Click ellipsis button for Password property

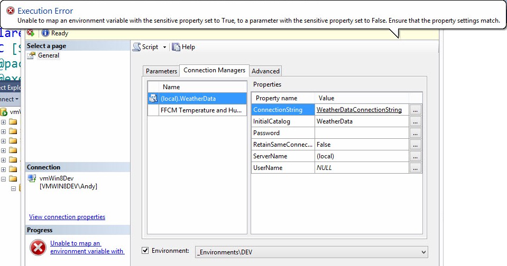(x=416, y=133)
